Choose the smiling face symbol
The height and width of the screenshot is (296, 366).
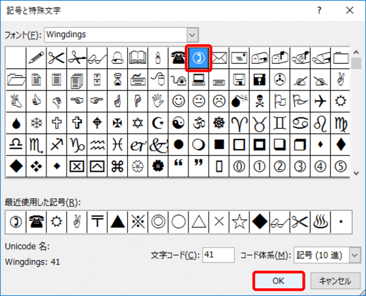pyautogui.click(x=178, y=101)
